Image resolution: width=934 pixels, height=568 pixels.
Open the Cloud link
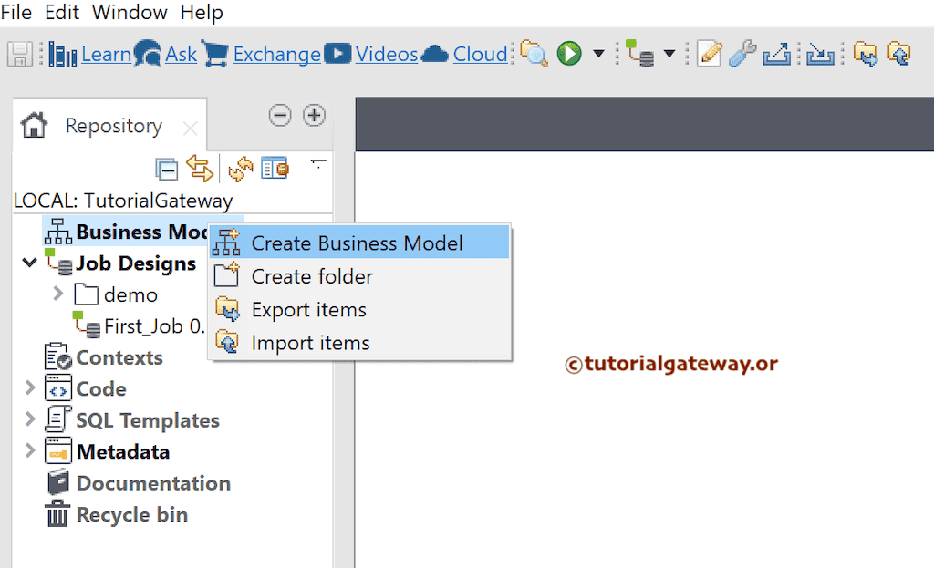(x=480, y=54)
